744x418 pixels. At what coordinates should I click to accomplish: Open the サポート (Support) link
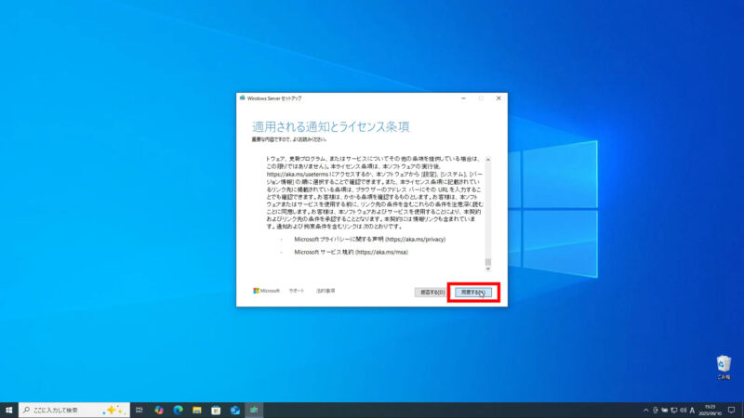click(x=297, y=291)
